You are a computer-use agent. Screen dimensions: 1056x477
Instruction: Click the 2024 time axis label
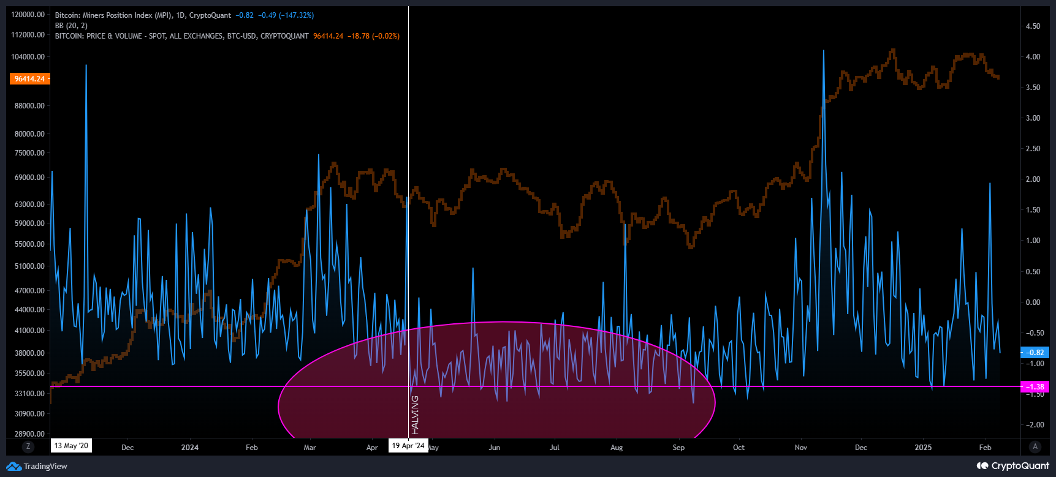tap(190, 448)
